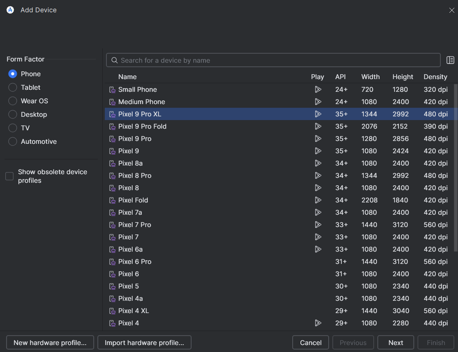Enable Show obsolete device profiles

(x=9, y=176)
